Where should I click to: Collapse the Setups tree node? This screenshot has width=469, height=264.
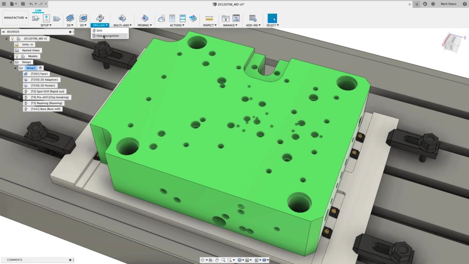point(11,62)
